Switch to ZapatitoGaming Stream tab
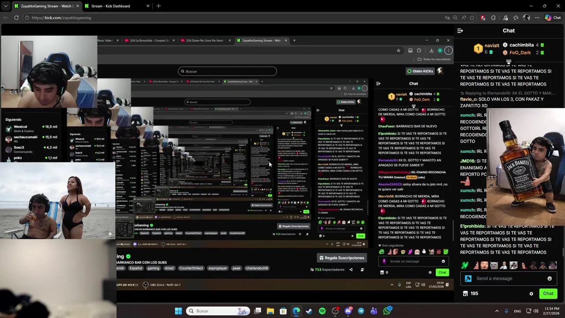Screen dimensions: 565x318 pyautogui.click(x=47, y=6)
